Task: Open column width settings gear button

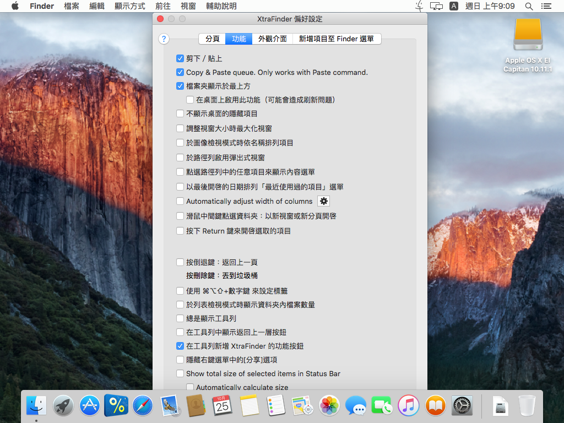Action: [324, 201]
